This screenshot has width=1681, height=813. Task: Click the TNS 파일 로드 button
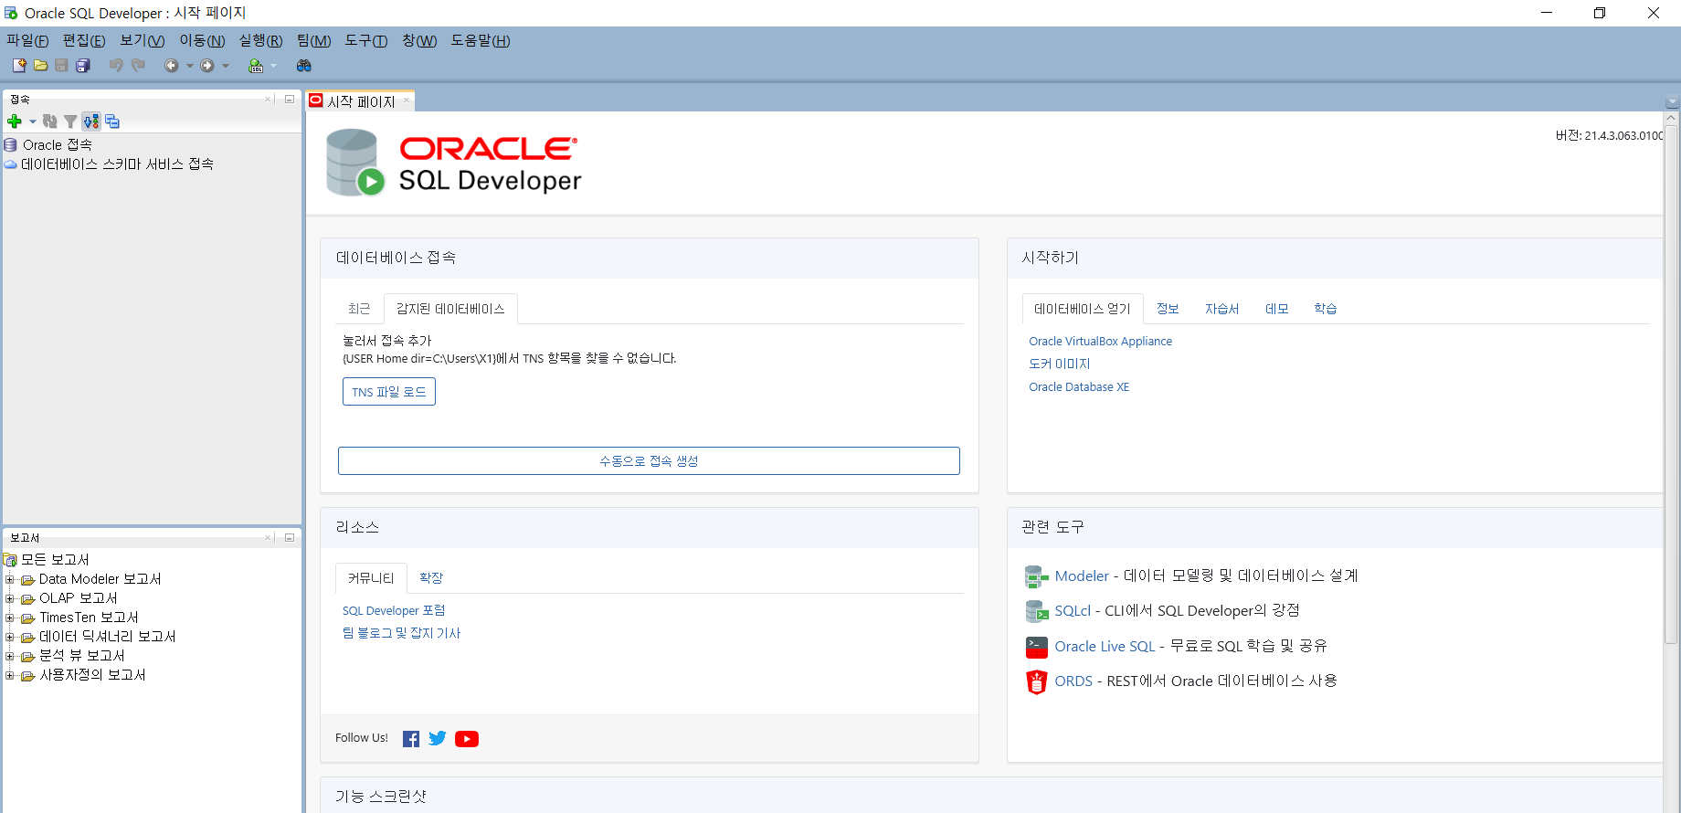point(389,392)
